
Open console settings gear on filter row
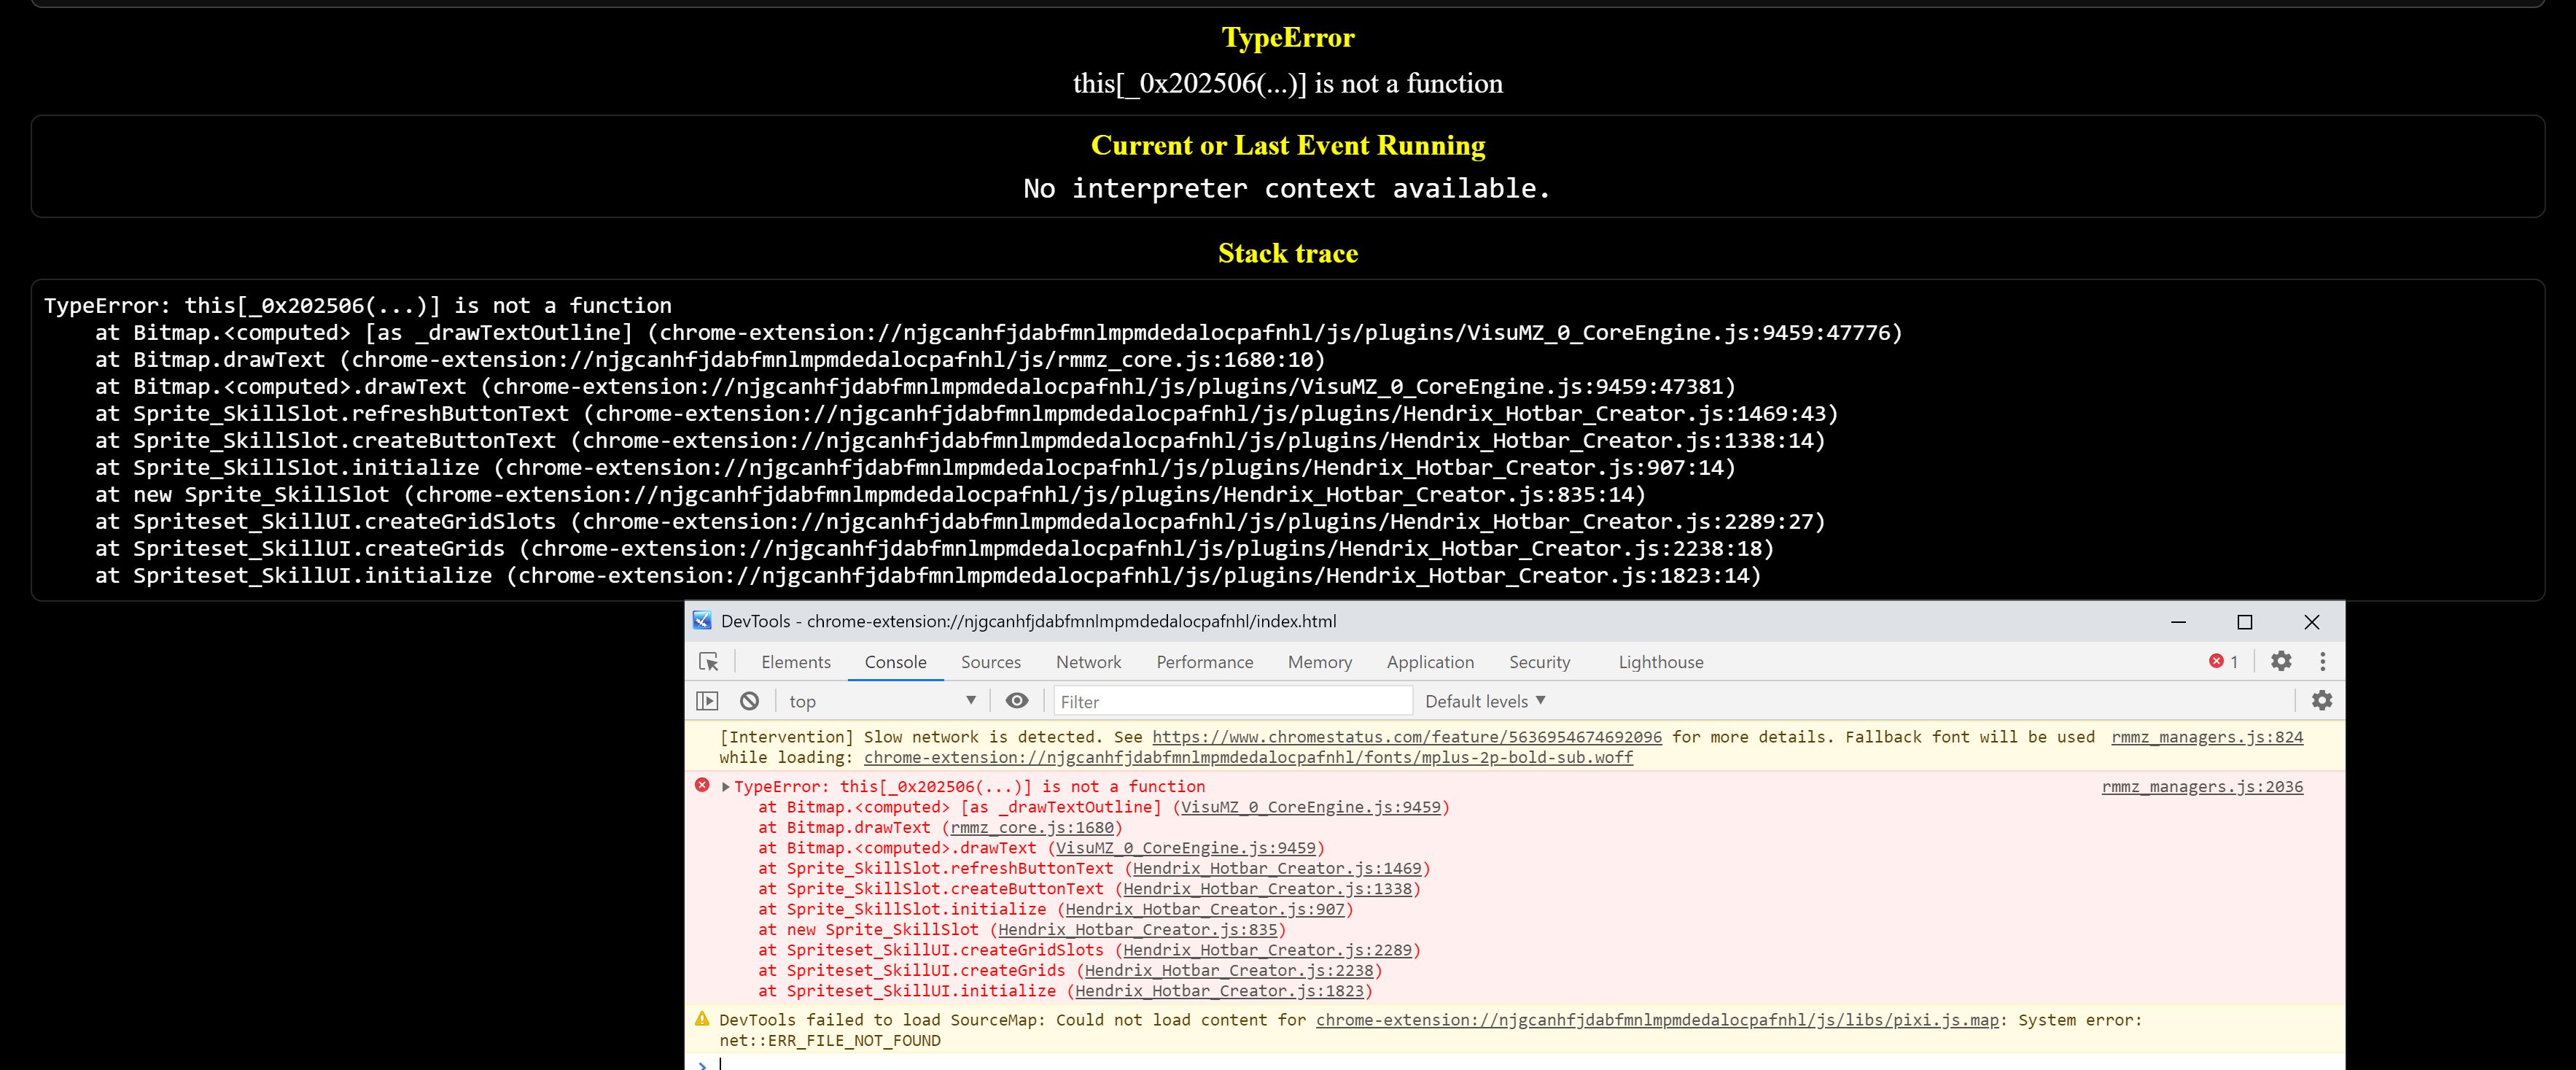[x=2322, y=701]
